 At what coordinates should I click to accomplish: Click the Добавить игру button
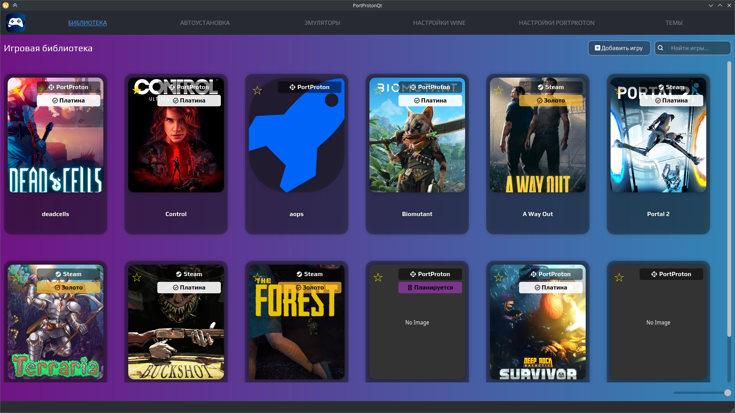pyautogui.click(x=619, y=48)
